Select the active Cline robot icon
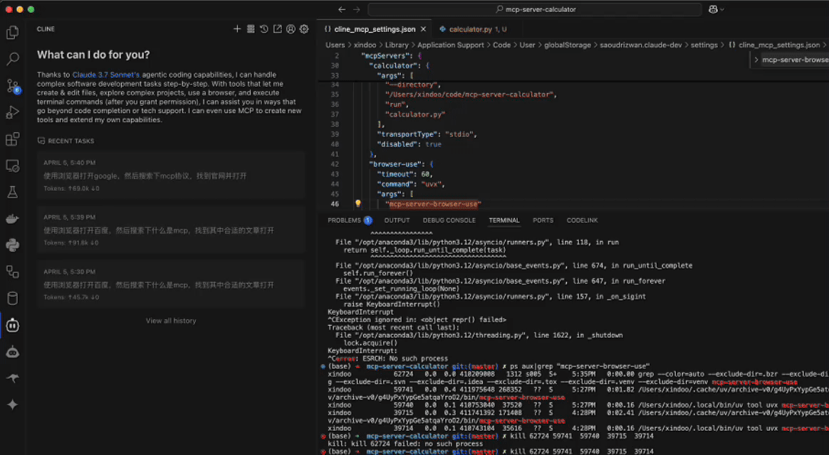Screen dimensions: 829x455 pos(12,325)
